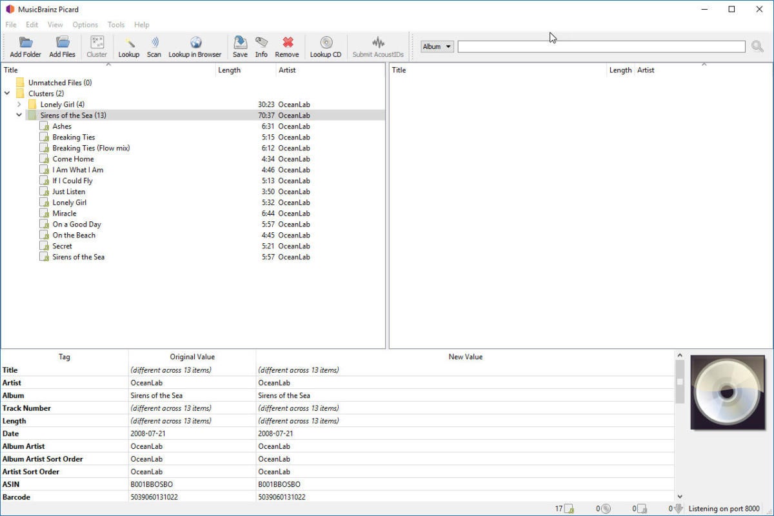Click the Lookup CD icon
This screenshot has height=516, width=774.
click(x=326, y=43)
